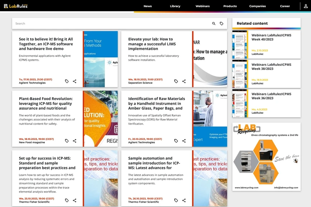This screenshot has height=207, width=311.
Task: Share the ICP-MS software live demo webinar
Action: coord(75,81)
